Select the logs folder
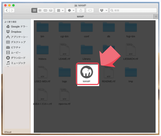This screenshot has height=136, width=161. [65, 75]
